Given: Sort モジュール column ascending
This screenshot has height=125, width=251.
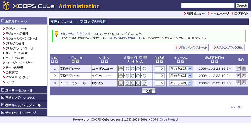Looking at the screenshot, I should point(73,61).
